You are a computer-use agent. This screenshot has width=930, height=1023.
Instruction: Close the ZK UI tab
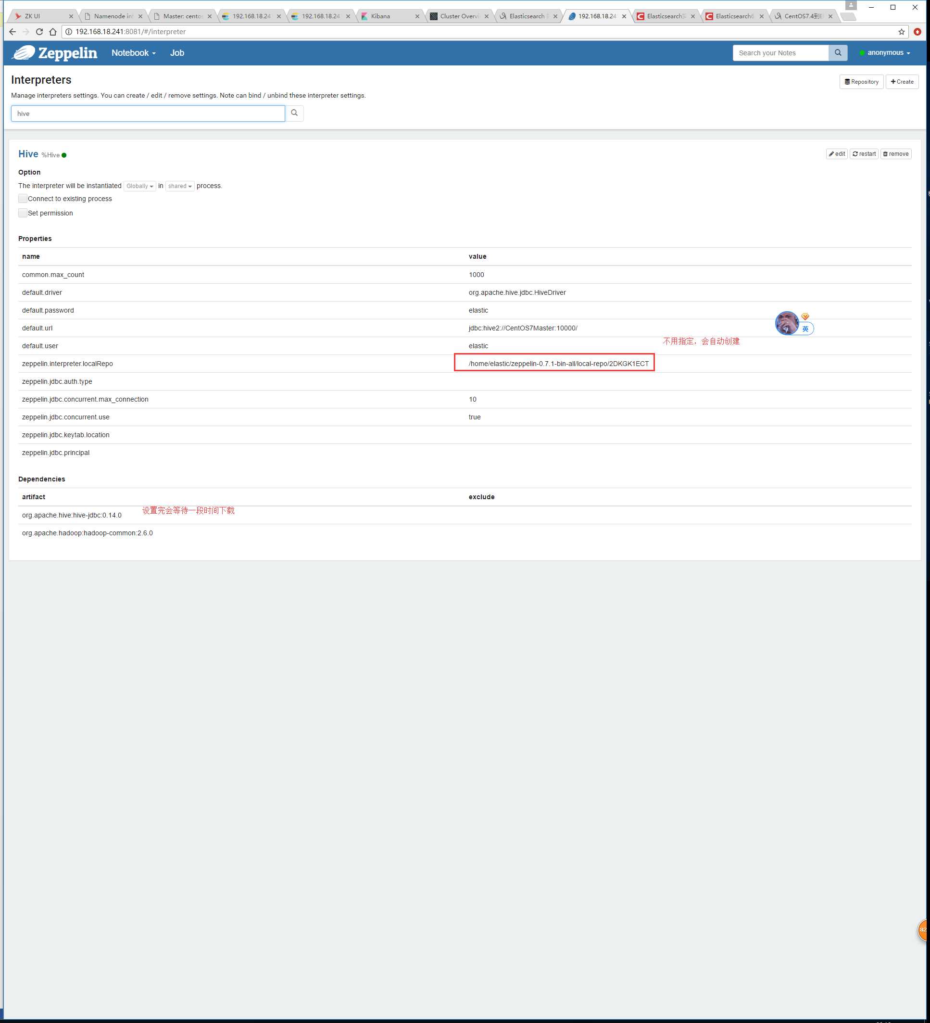[x=71, y=16]
